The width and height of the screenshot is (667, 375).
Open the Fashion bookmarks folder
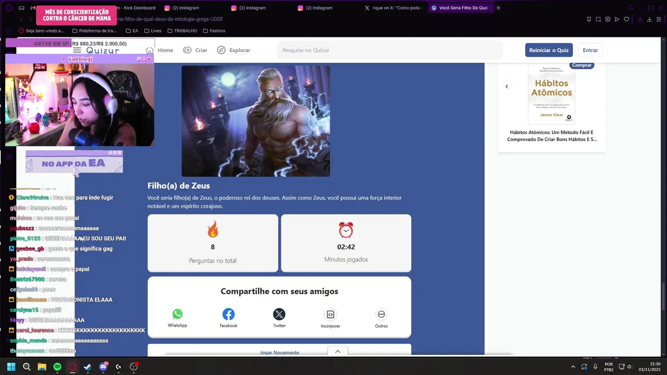(214, 31)
